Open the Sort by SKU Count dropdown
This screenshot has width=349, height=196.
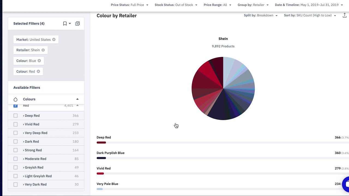pyautogui.click(x=310, y=16)
